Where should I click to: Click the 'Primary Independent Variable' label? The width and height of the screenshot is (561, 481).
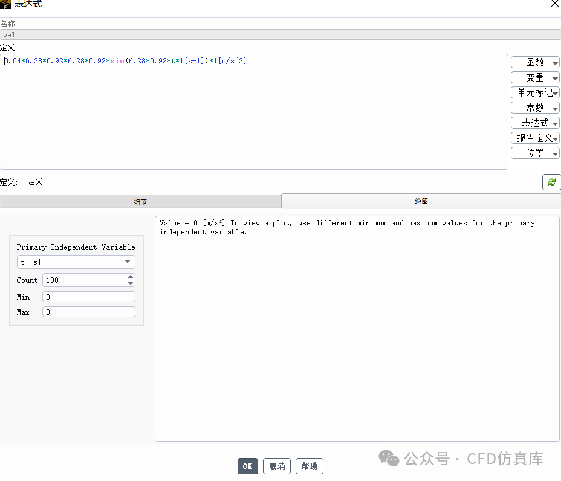tap(76, 247)
